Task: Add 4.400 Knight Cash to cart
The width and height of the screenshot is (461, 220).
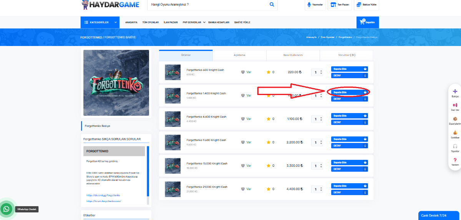Action: 349,115
